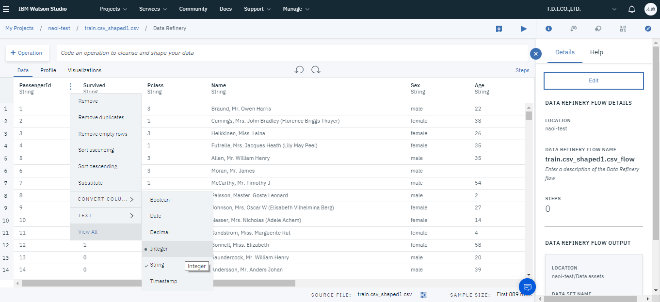Viewport: 660px width, 302px height.
Task: Open the information panel icon
Action: tap(548, 29)
